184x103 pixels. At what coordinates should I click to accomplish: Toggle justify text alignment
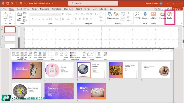tap(87, 19)
